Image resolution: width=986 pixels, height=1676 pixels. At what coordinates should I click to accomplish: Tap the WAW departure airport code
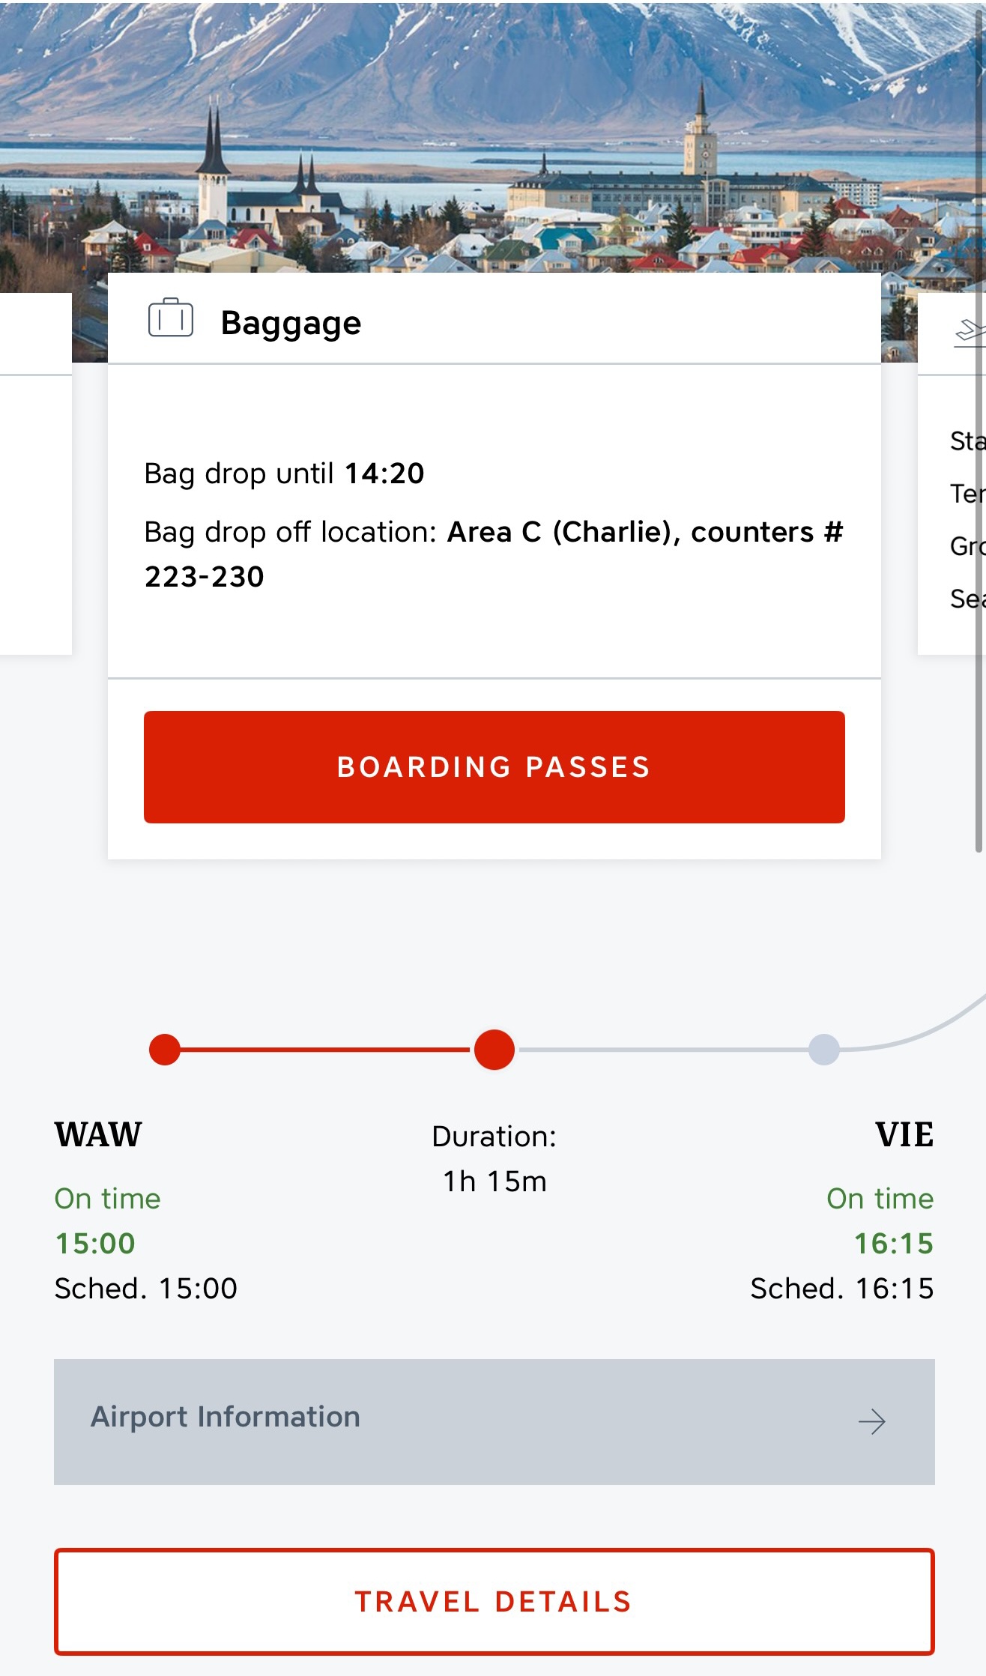coord(98,1134)
